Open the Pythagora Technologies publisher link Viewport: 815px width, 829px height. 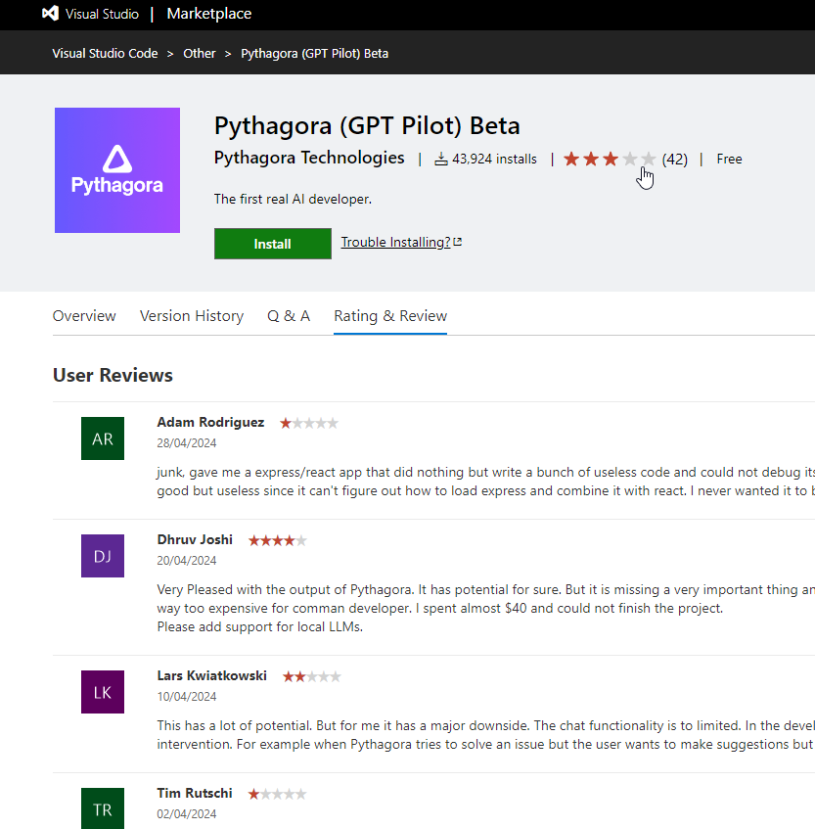(309, 158)
